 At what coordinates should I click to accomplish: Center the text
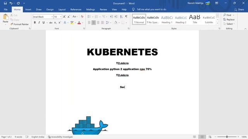94,22
